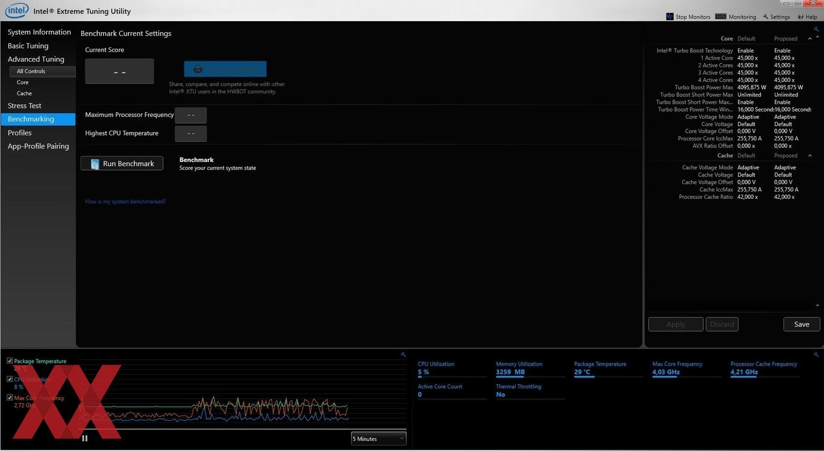Click Intel Turbo Boost Technology row
This screenshot has width=824, height=451.
coord(730,51)
